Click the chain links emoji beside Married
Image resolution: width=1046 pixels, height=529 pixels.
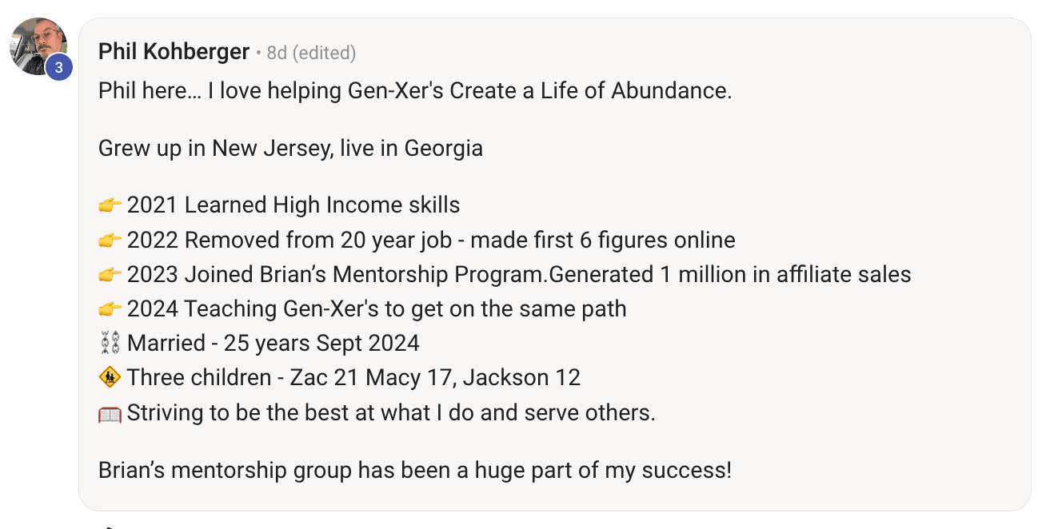click(110, 344)
